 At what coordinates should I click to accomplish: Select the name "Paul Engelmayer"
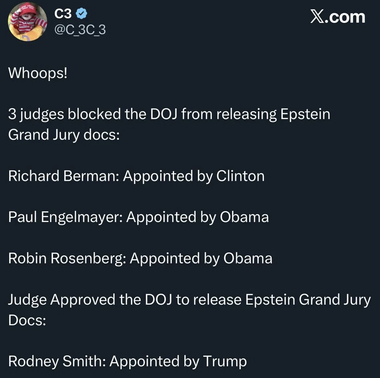tap(65, 217)
